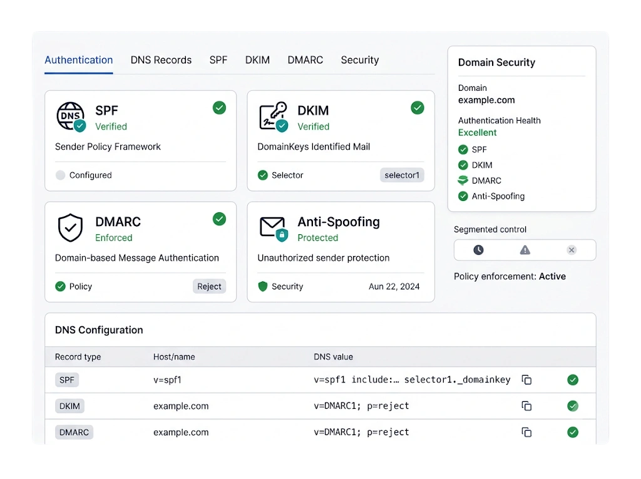Click example.com in the DMARC row

tap(181, 432)
